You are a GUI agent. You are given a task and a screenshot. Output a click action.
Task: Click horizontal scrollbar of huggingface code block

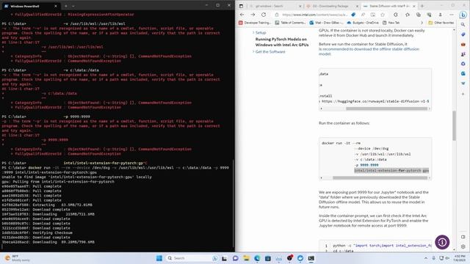pos(387,109)
